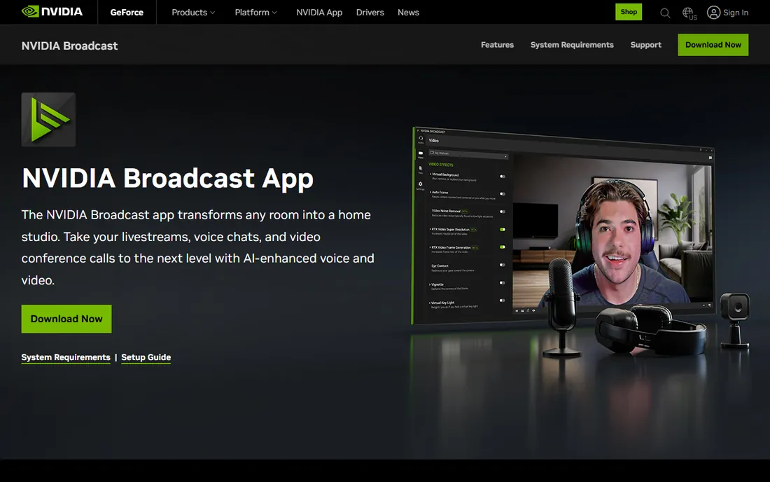The height and width of the screenshot is (482, 770).
Task: Select the Video camera icon in Broadcast sidebar
Action: 421,154
